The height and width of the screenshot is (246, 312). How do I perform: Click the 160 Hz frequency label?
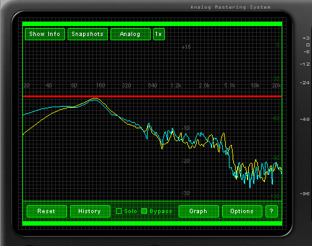click(x=100, y=86)
